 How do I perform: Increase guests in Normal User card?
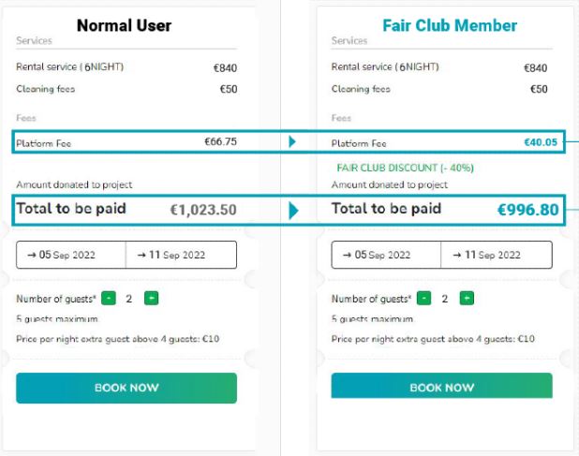click(x=152, y=299)
